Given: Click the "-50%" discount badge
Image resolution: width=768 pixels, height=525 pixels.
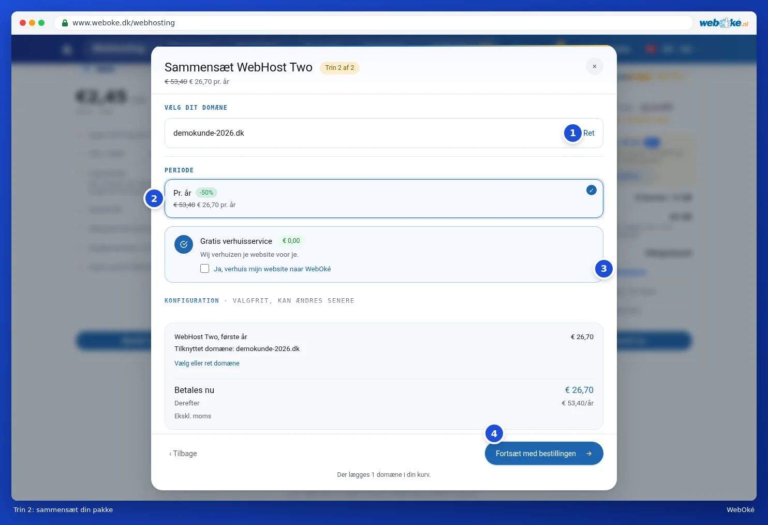Looking at the screenshot, I should (206, 193).
